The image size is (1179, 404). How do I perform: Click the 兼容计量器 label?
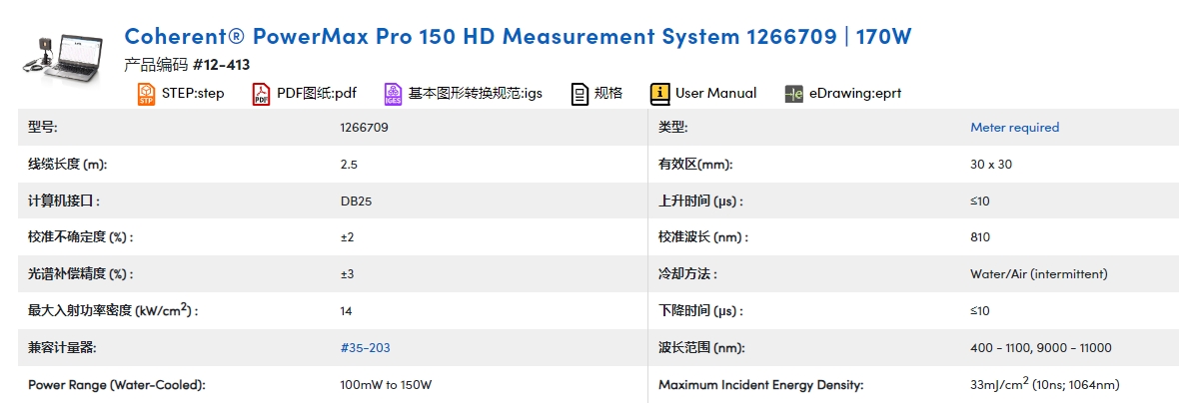(62, 348)
